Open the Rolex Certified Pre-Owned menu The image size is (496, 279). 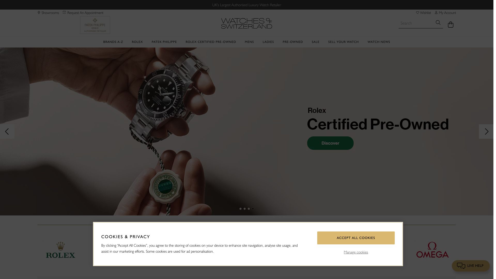(211, 42)
